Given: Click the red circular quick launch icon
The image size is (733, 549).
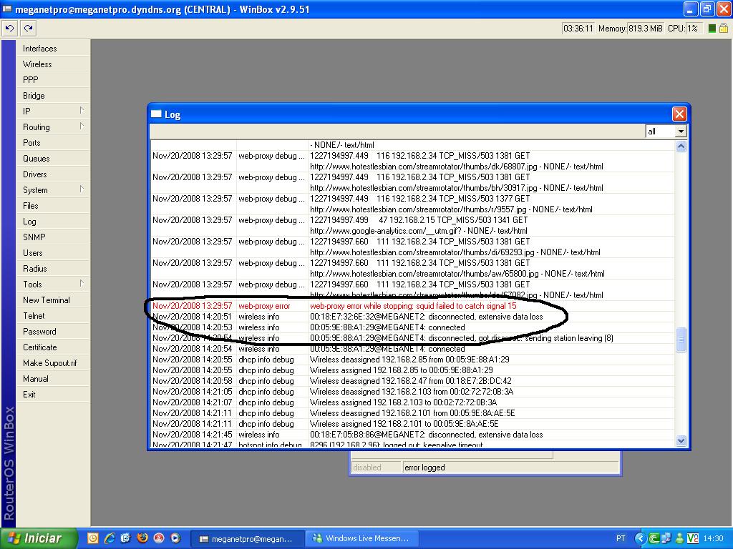Looking at the screenshot, I should pyautogui.click(x=158, y=538).
